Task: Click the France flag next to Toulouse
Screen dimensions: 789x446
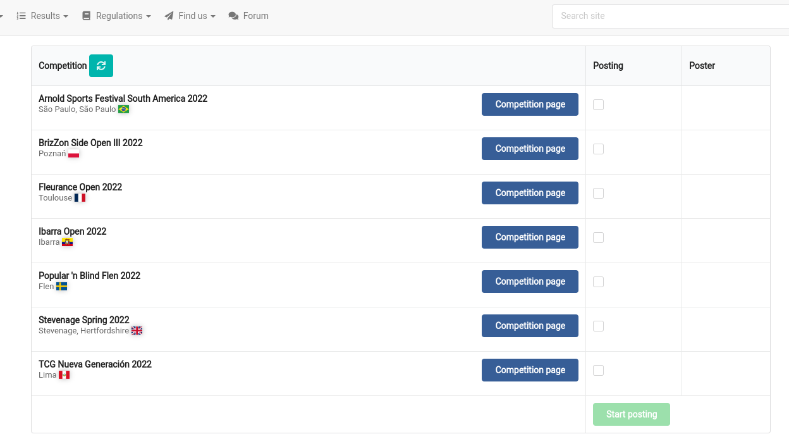Action: coord(80,198)
